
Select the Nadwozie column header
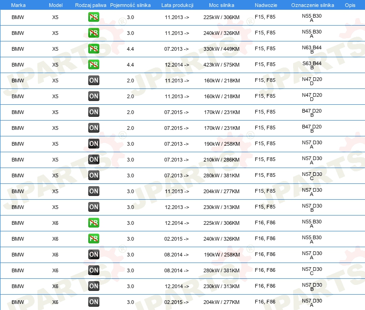pyautogui.click(x=266, y=5)
